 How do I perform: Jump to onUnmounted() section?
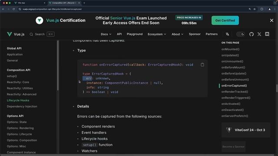232,61
